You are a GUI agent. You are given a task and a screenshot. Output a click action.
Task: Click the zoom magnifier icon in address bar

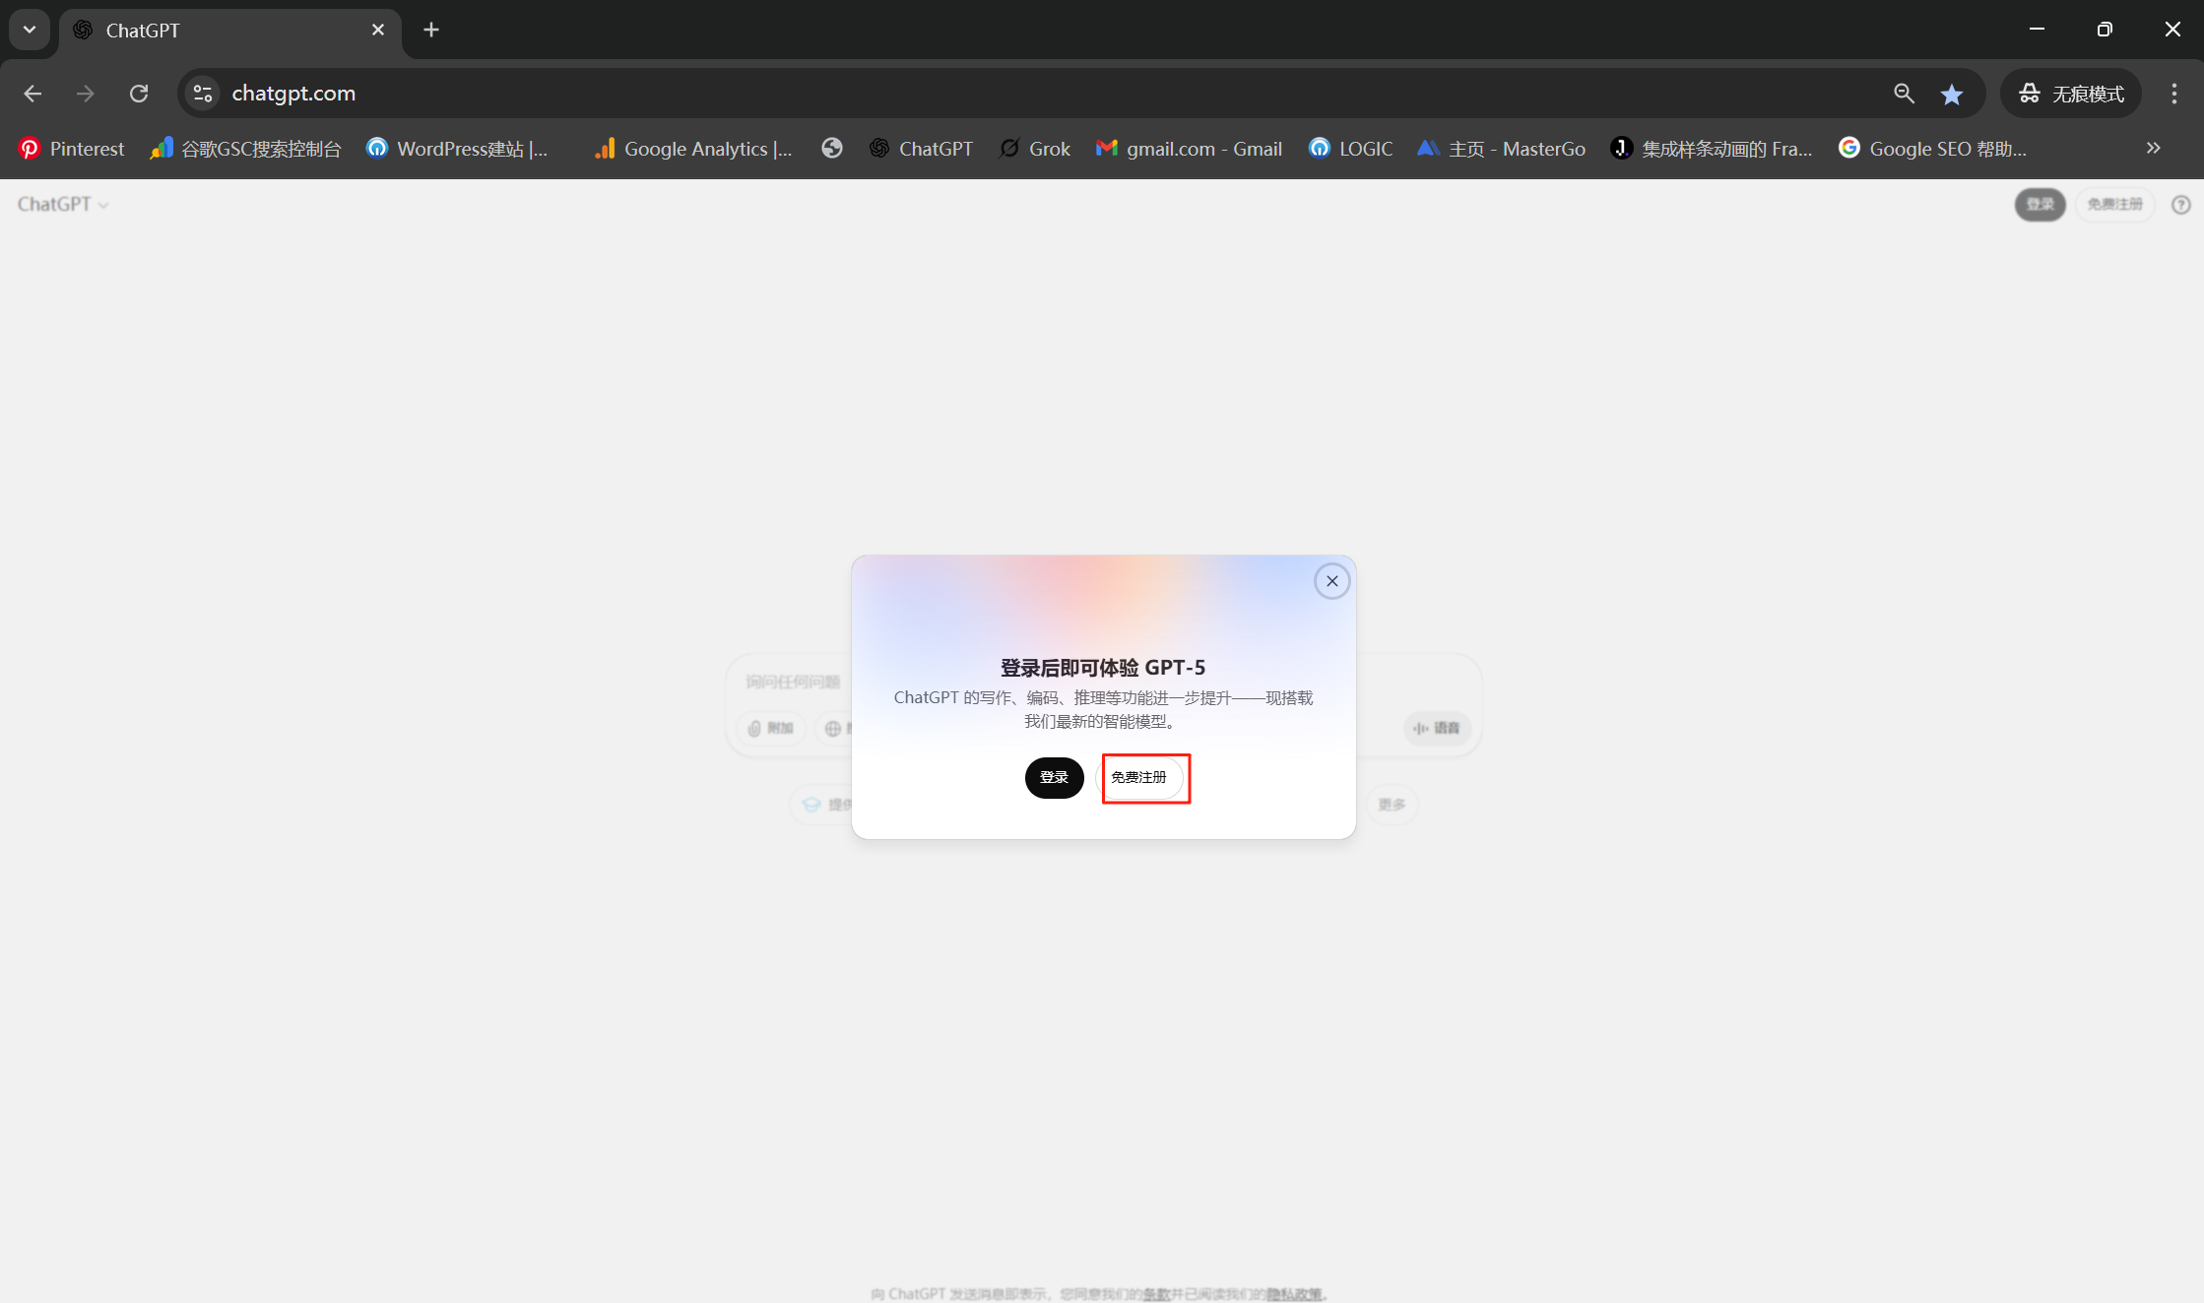point(1904,94)
